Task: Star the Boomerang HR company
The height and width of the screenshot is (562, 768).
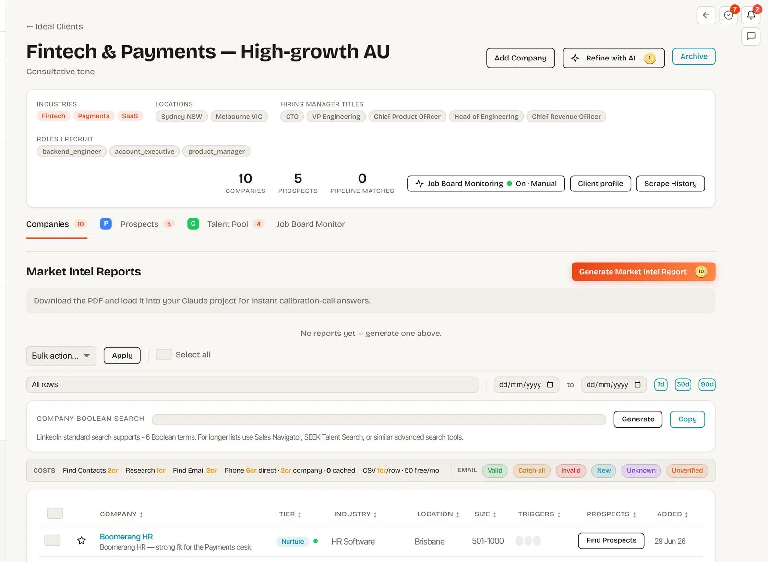Action: click(82, 541)
